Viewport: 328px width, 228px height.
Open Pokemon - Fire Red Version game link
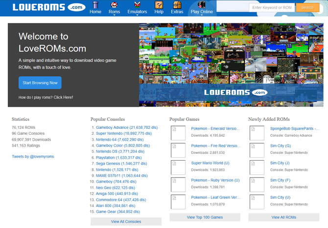pos(216,145)
